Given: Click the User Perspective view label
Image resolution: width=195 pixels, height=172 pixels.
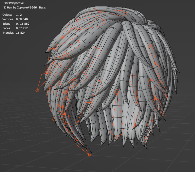Looking at the screenshot, I should pos(13,3).
